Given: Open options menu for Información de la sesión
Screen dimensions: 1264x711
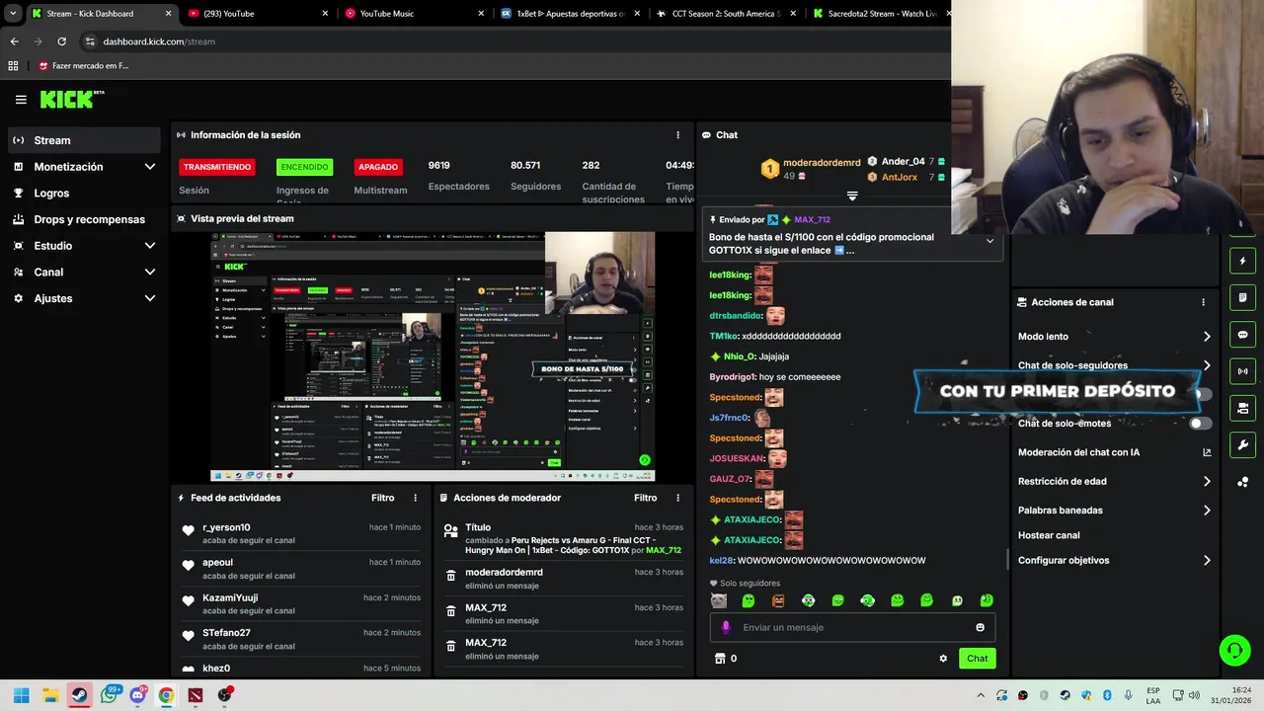Looking at the screenshot, I should coord(677,135).
